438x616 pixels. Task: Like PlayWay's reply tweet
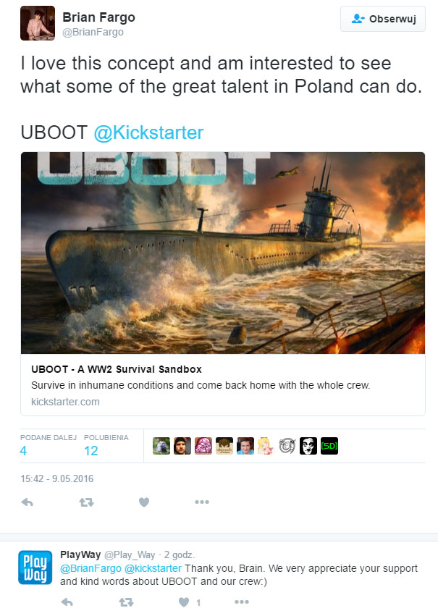(x=184, y=602)
